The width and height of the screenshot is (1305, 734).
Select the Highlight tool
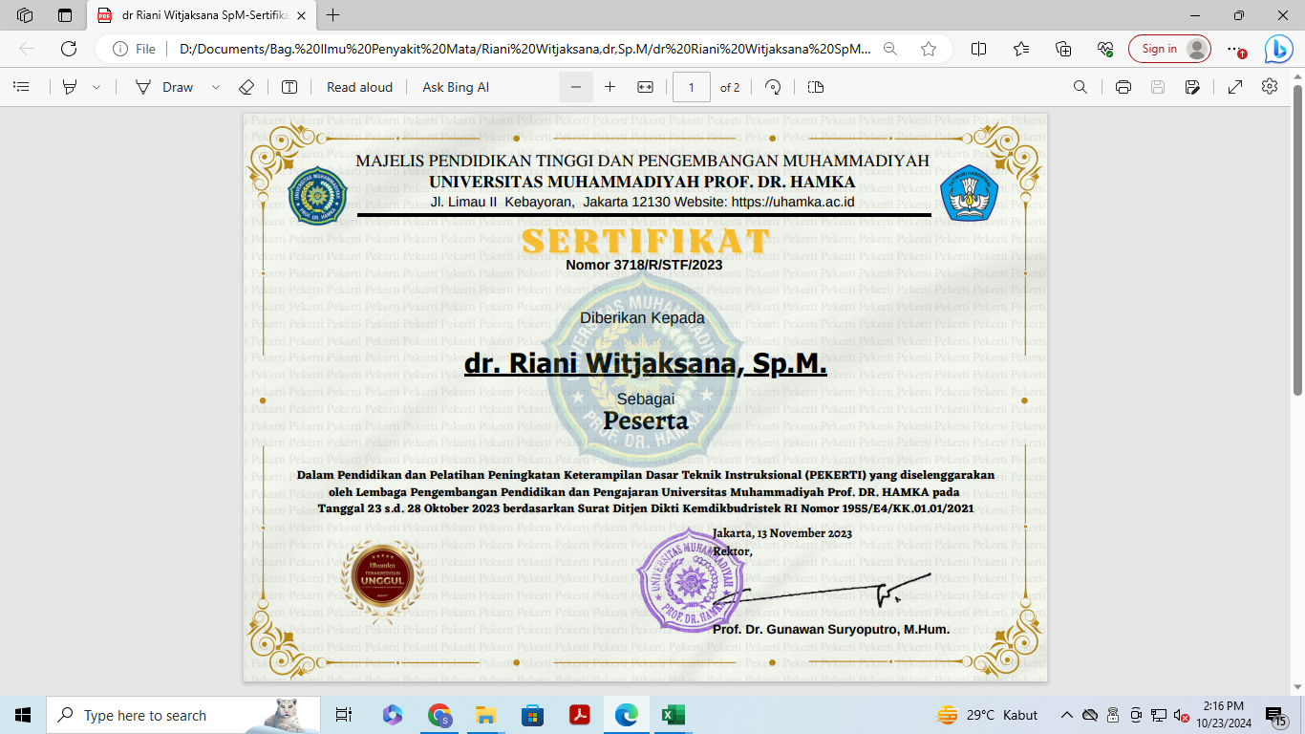70,87
